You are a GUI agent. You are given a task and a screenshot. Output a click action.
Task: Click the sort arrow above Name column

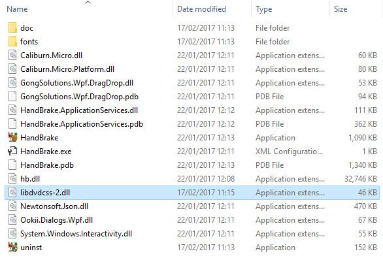88,3
